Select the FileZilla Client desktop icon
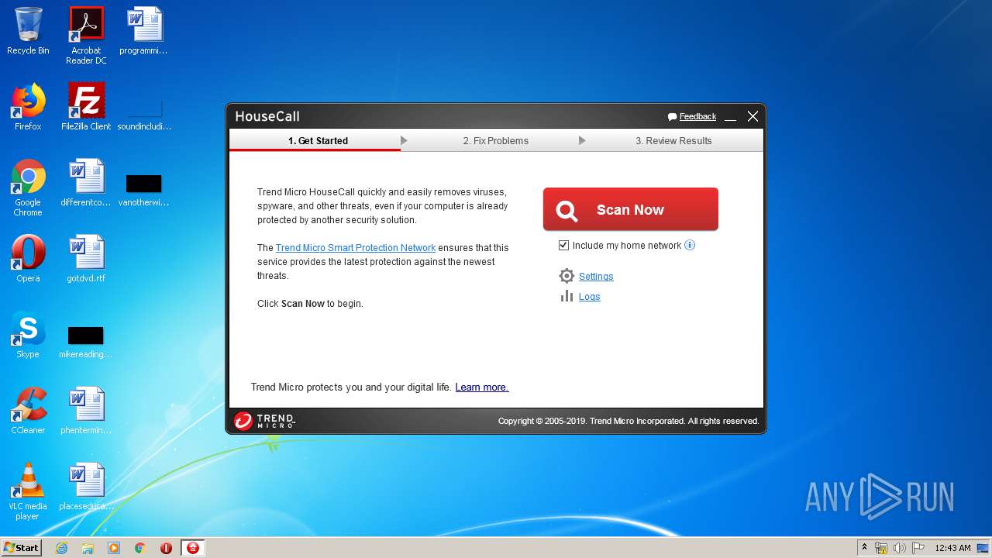The height and width of the screenshot is (558, 992). coord(86,107)
